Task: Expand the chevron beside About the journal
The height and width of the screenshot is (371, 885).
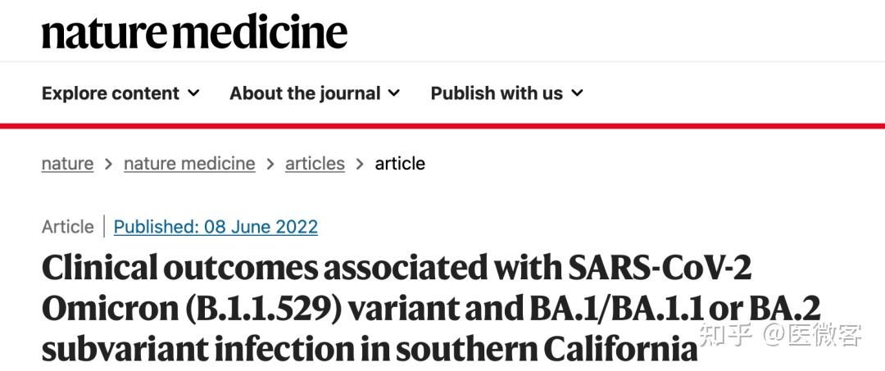Action: tap(394, 93)
